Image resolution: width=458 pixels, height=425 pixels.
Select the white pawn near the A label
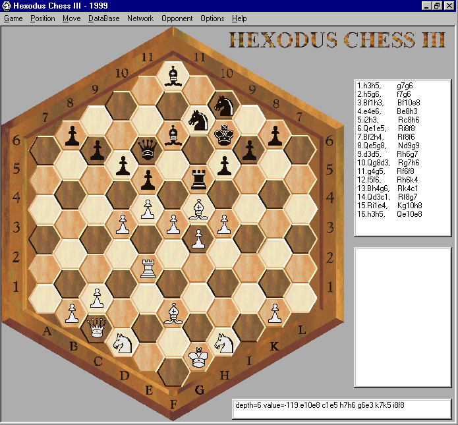click(72, 313)
